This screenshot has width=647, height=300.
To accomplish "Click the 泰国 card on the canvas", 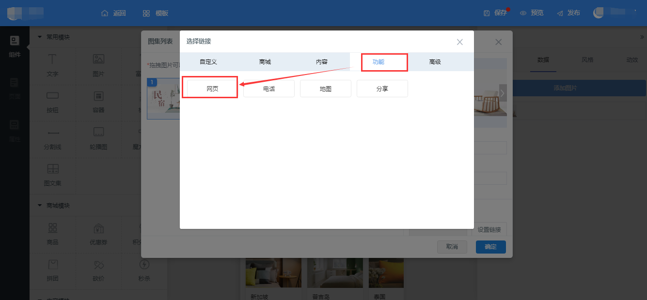I will [386, 279].
